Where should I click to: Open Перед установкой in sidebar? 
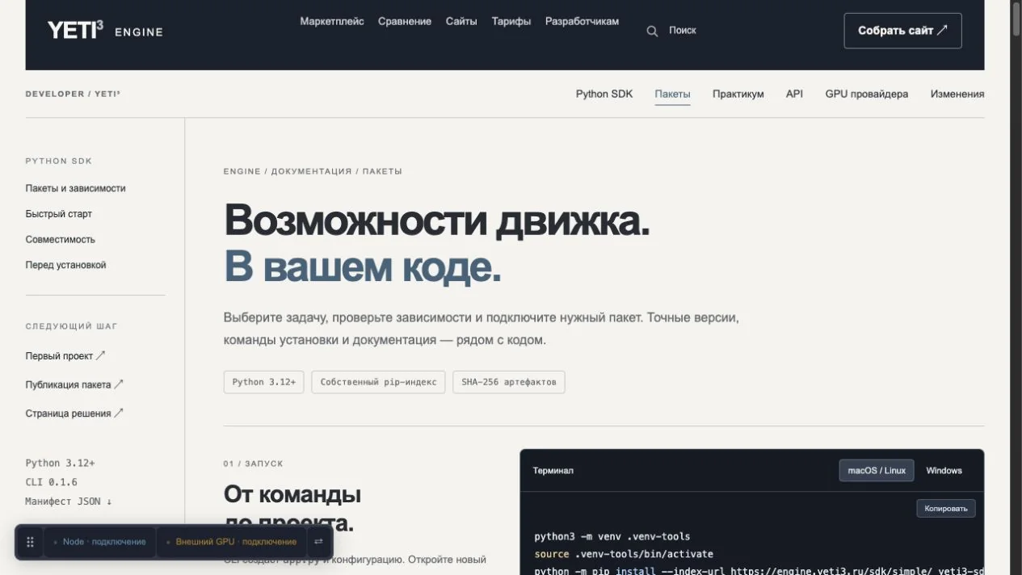pyautogui.click(x=65, y=266)
